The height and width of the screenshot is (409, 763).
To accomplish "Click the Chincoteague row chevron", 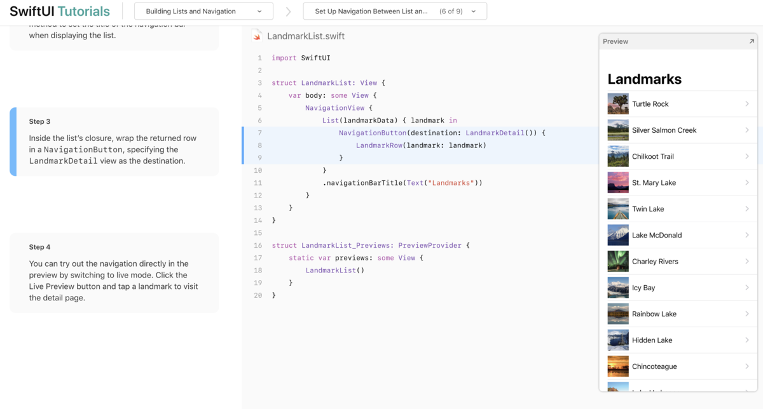I will 747,366.
